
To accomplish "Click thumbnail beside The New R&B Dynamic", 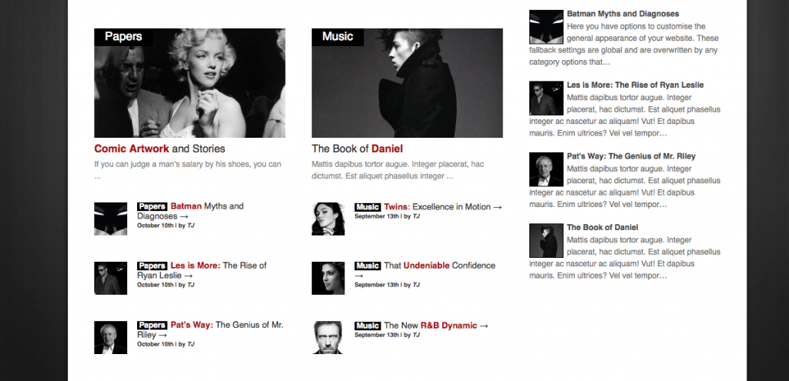I will 328,337.
